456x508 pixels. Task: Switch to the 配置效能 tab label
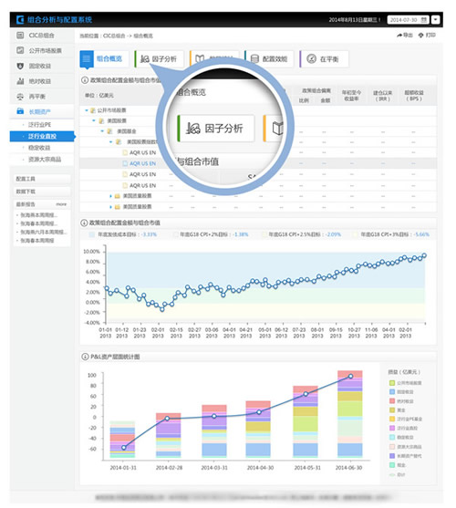(x=275, y=59)
